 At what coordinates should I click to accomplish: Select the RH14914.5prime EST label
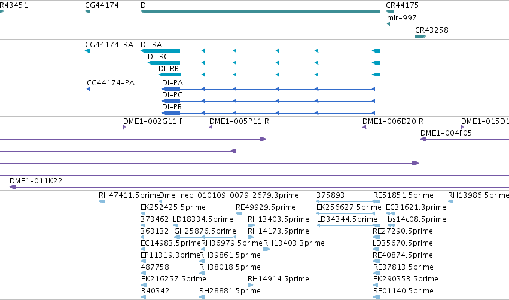pyautogui.click(x=278, y=280)
